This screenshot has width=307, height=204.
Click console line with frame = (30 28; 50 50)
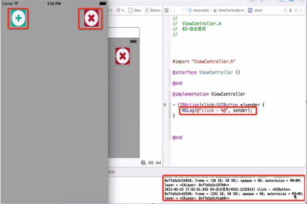(x=233, y=181)
